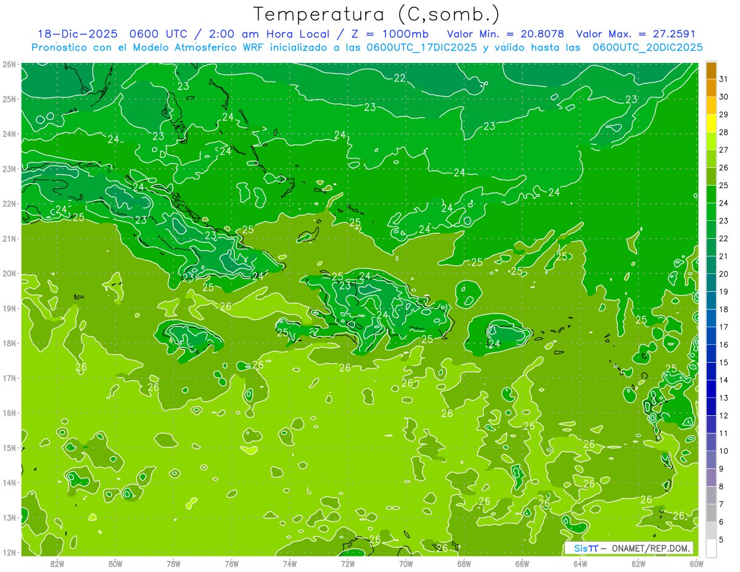This screenshot has height=572, width=740.
Task: Click the "22N" latitude axis label
Action: point(9,204)
